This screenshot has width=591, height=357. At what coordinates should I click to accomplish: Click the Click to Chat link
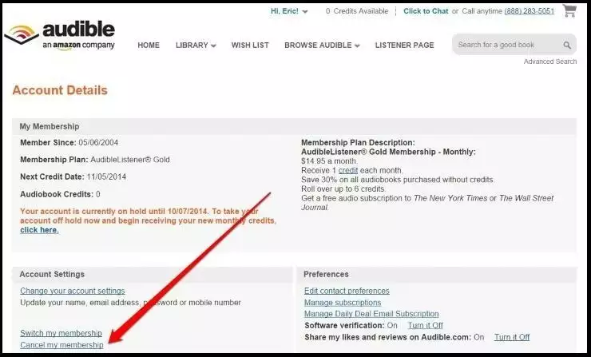pos(426,11)
